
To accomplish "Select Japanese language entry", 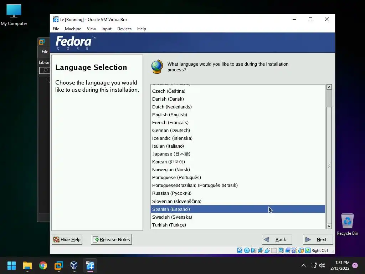I will [238, 154].
